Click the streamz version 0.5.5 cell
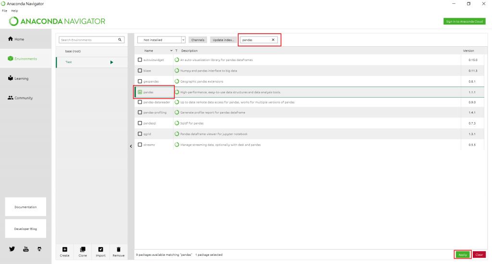The image size is (492, 264). click(472, 145)
